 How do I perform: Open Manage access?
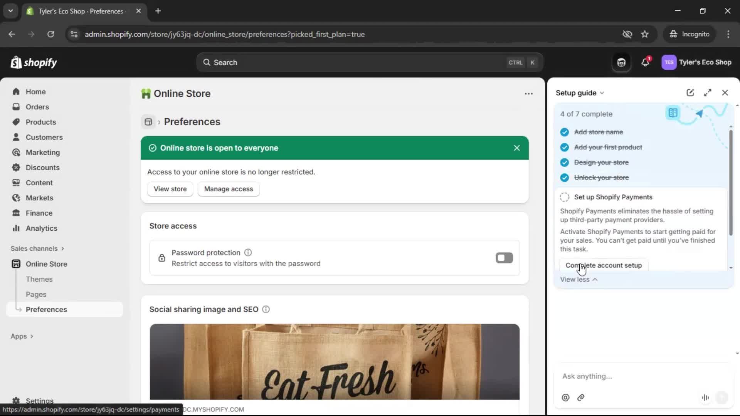[x=229, y=189]
